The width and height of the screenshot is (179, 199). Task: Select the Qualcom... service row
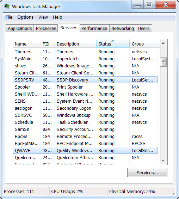[85, 157]
